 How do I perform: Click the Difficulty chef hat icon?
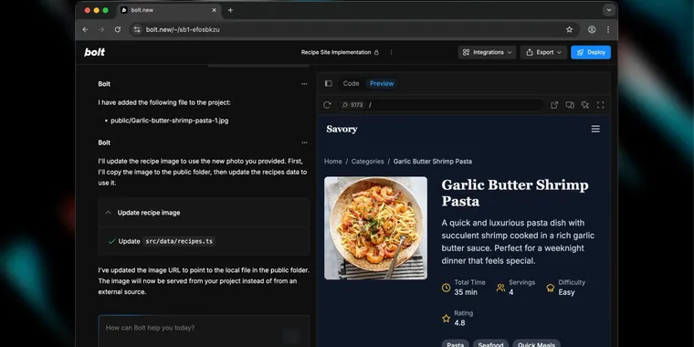(550, 288)
